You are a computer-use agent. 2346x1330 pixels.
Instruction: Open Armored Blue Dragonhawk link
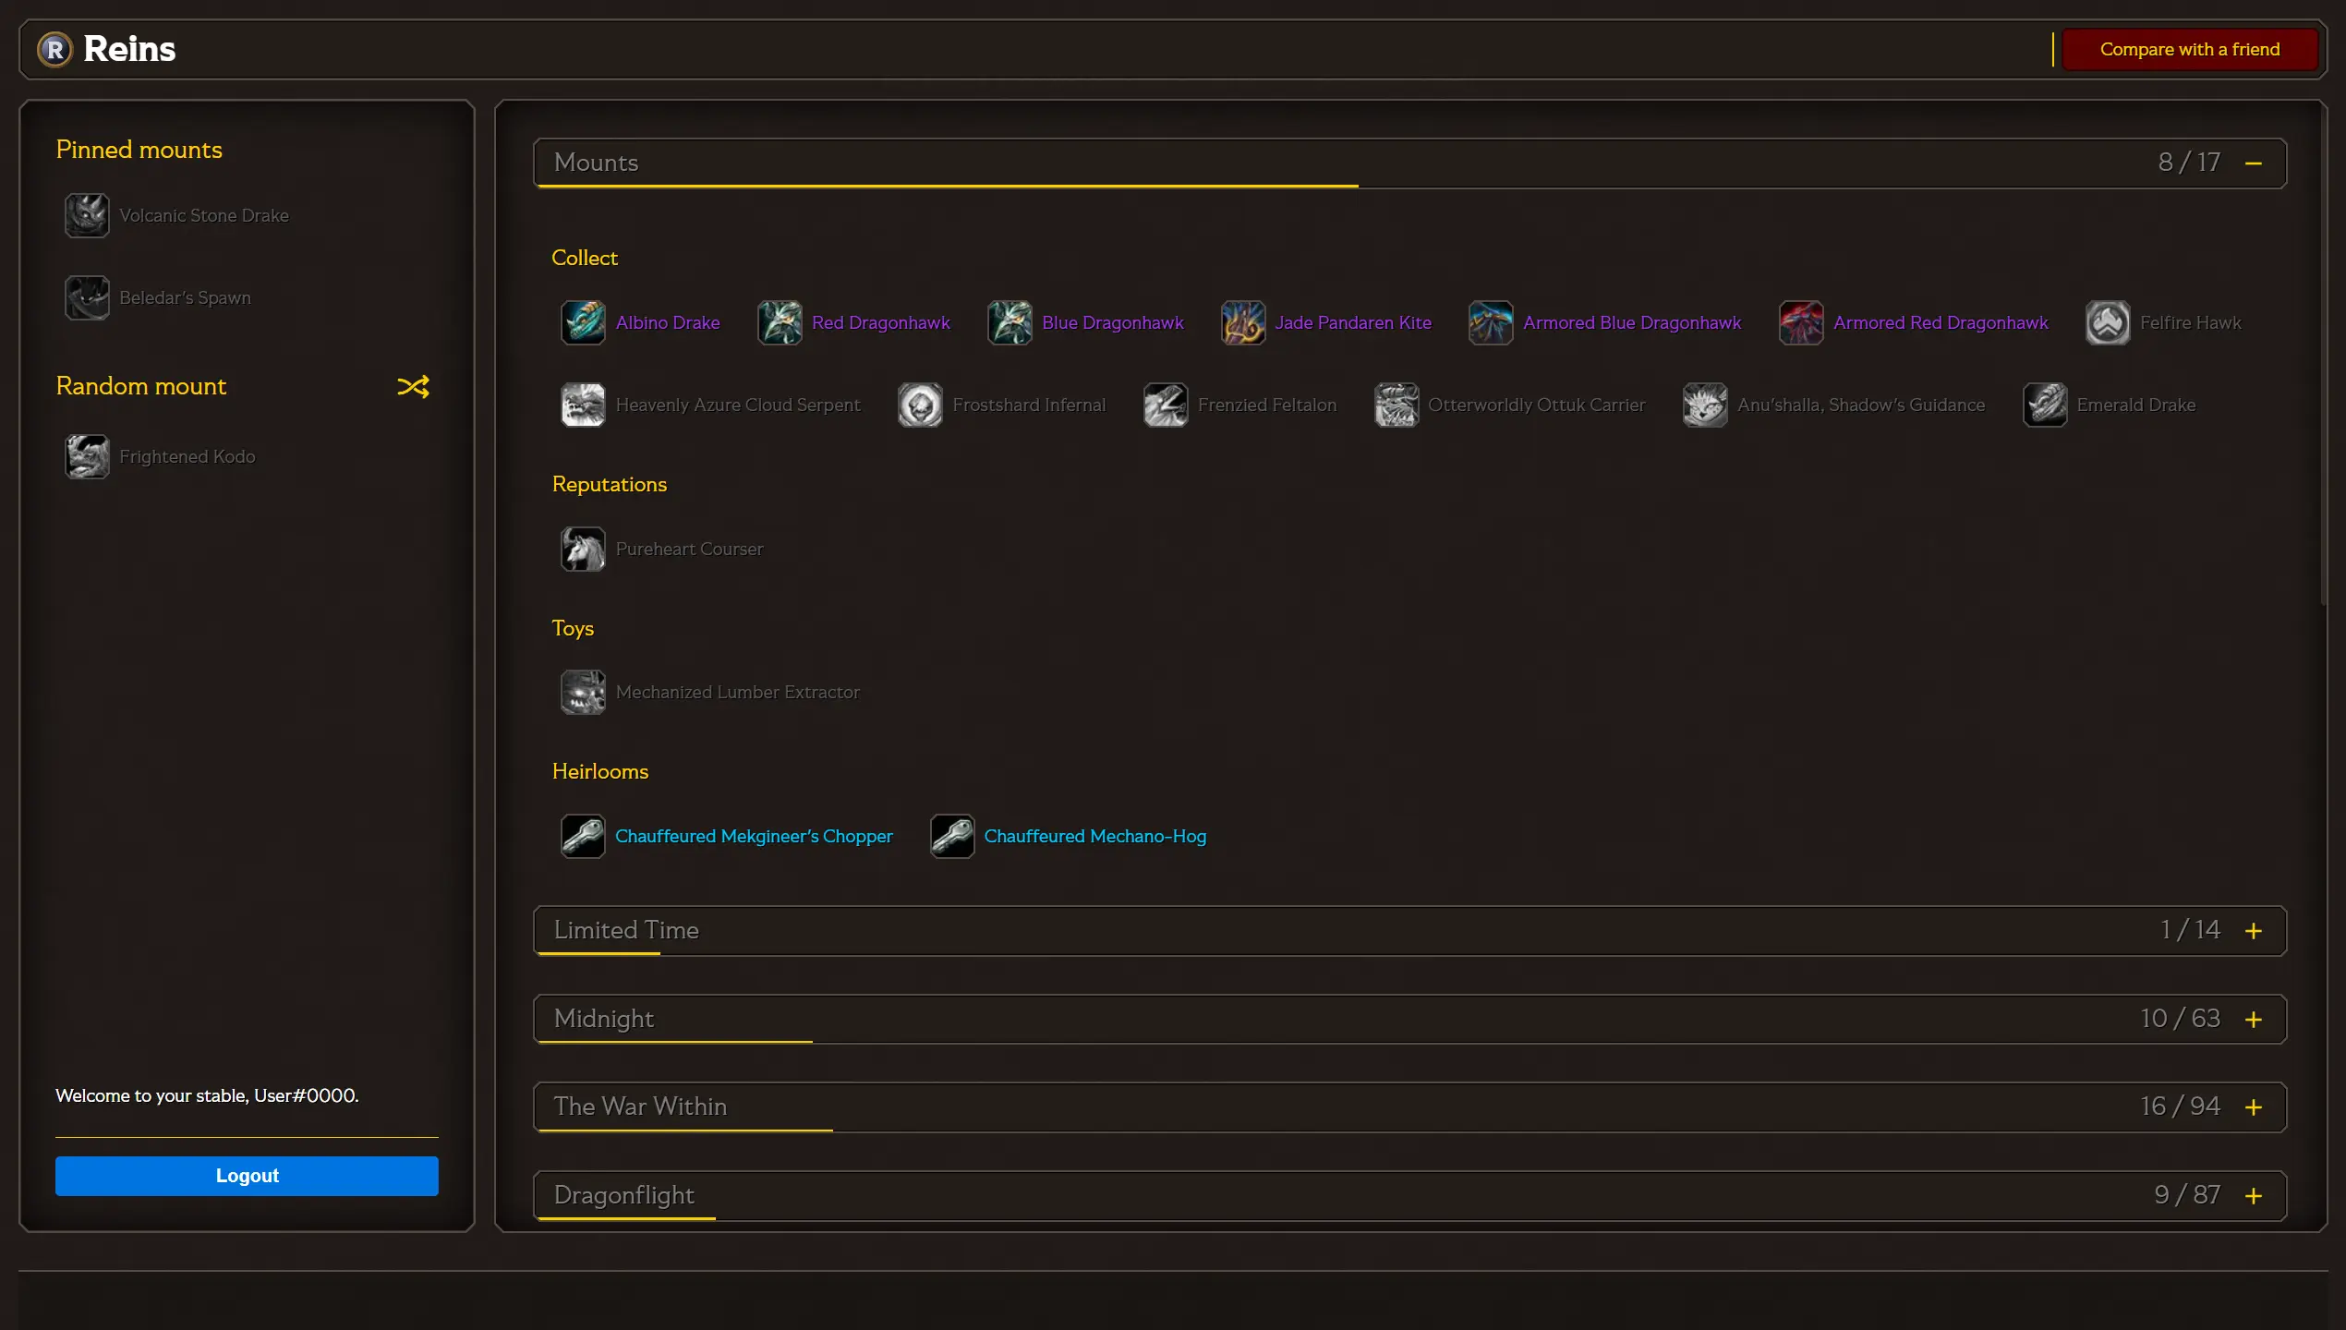click(x=1632, y=322)
